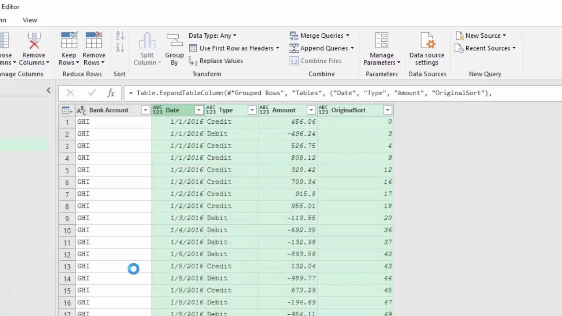The width and height of the screenshot is (562, 316).
Task: Click the New Source icon
Action: click(459, 36)
